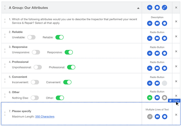
Task: Toggle green visibility eye on Other row
Action: point(150,98)
